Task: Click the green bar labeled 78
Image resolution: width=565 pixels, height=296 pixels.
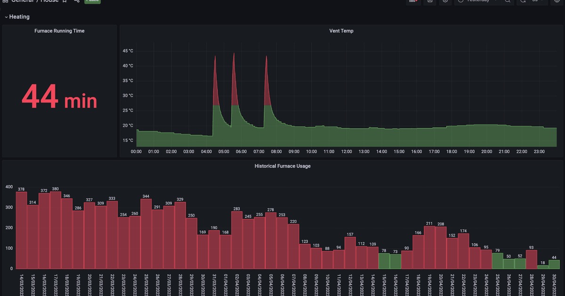Action: 384,261
